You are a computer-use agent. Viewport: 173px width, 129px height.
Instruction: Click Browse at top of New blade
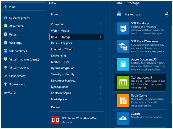coord(56,14)
